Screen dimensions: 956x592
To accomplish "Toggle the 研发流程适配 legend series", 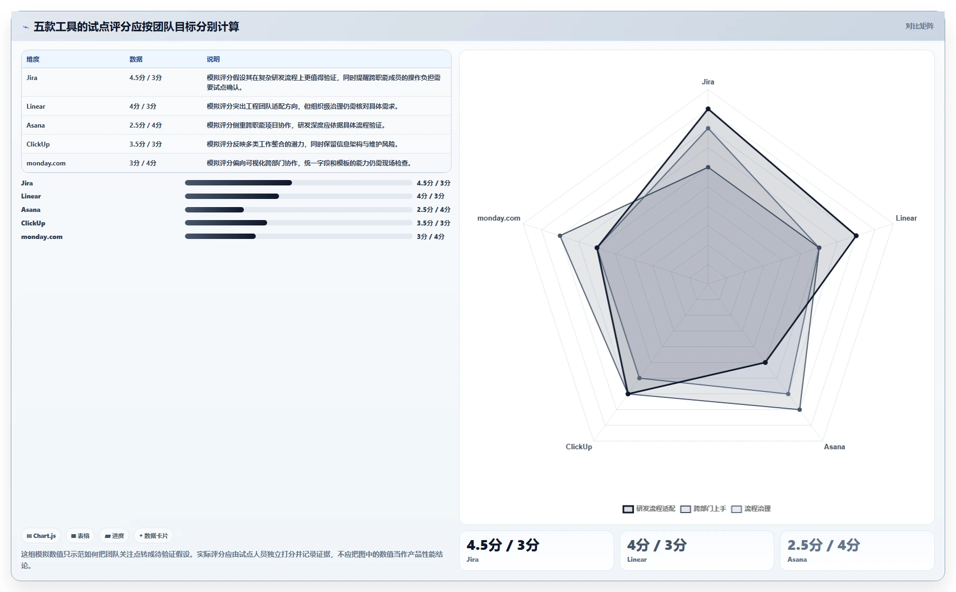I will pos(649,509).
